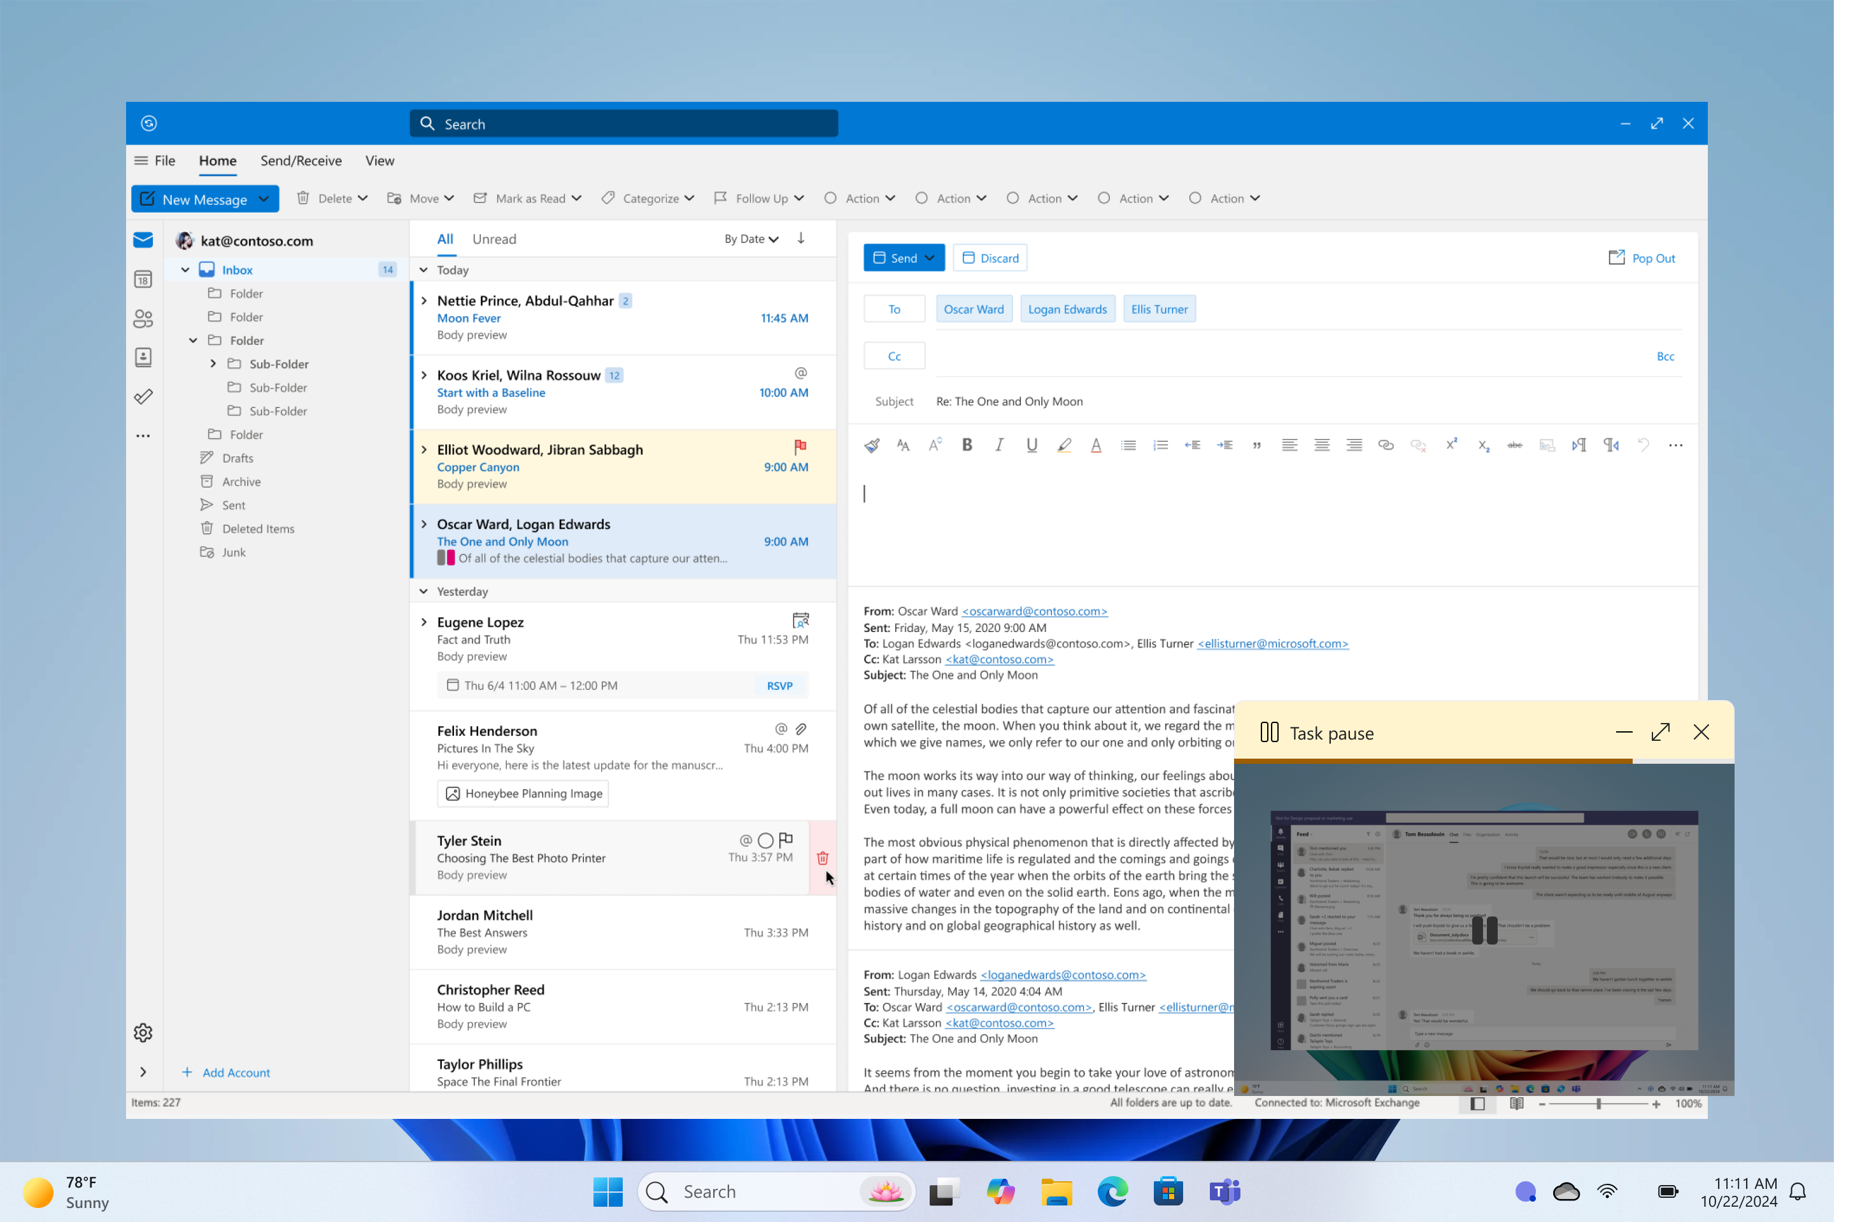
Task: Open the Honeybee Planning Image attachment
Action: tap(528, 801)
